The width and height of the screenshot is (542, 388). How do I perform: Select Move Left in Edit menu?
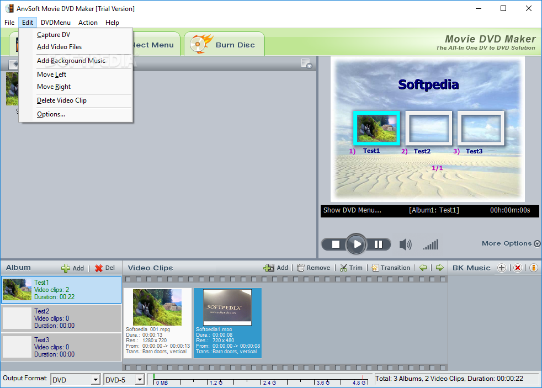pos(76,75)
